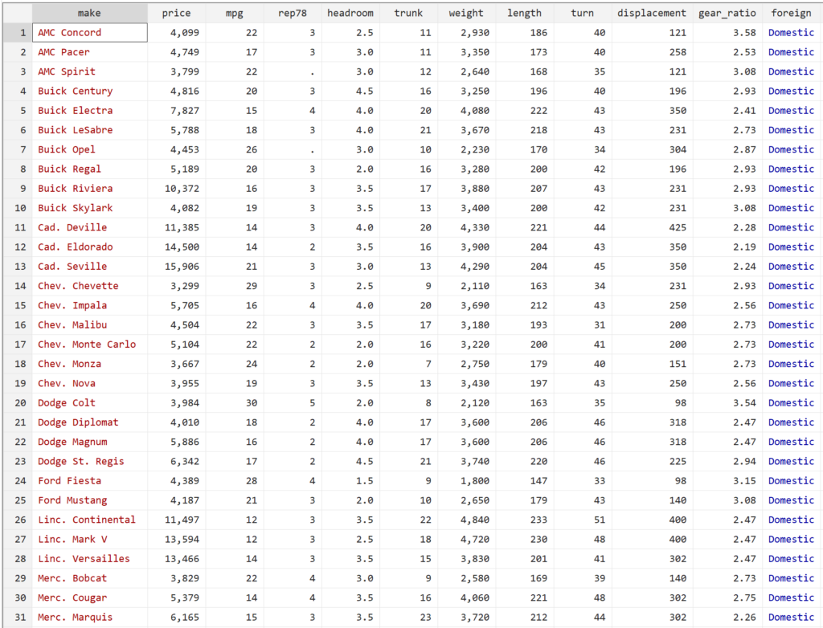Click the Ford Fiesta cell

pos(90,480)
